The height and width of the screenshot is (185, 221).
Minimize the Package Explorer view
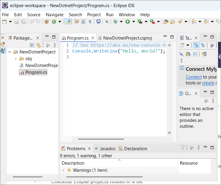[x=47, y=36]
